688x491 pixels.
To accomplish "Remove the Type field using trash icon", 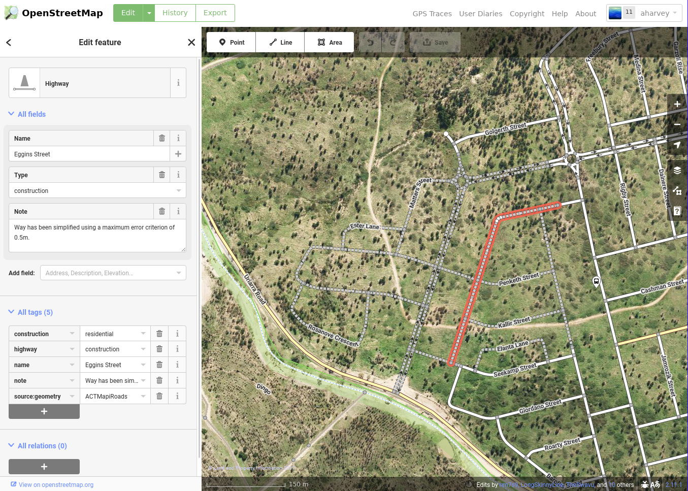I will tap(162, 175).
